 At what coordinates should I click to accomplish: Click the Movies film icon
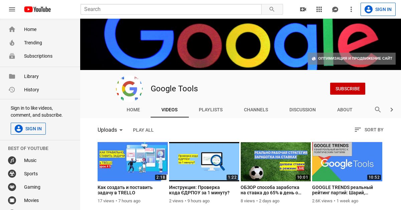pyautogui.click(x=12, y=200)
